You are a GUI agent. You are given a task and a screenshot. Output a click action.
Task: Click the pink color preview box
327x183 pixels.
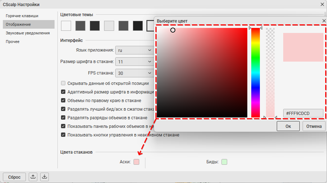(x=303, y=47)
